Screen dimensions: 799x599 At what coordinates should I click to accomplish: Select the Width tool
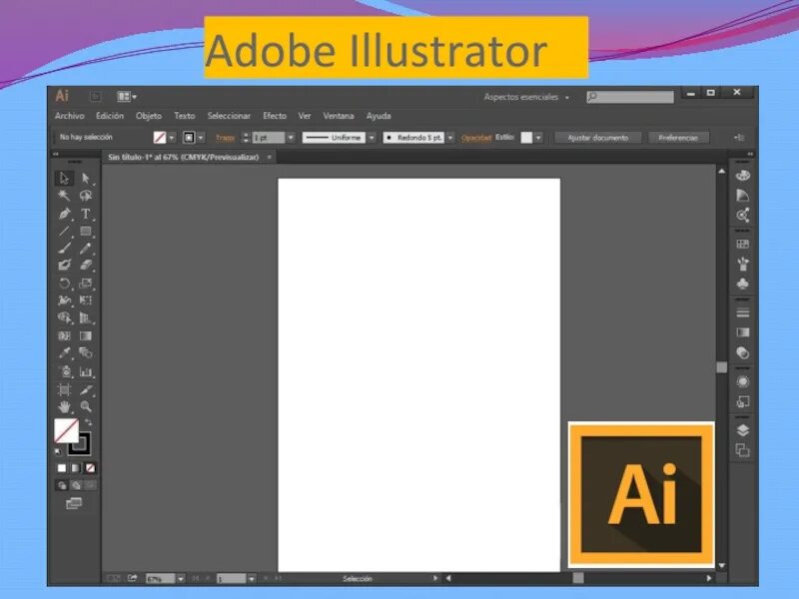pyautogui.click(x=64, y=300)
